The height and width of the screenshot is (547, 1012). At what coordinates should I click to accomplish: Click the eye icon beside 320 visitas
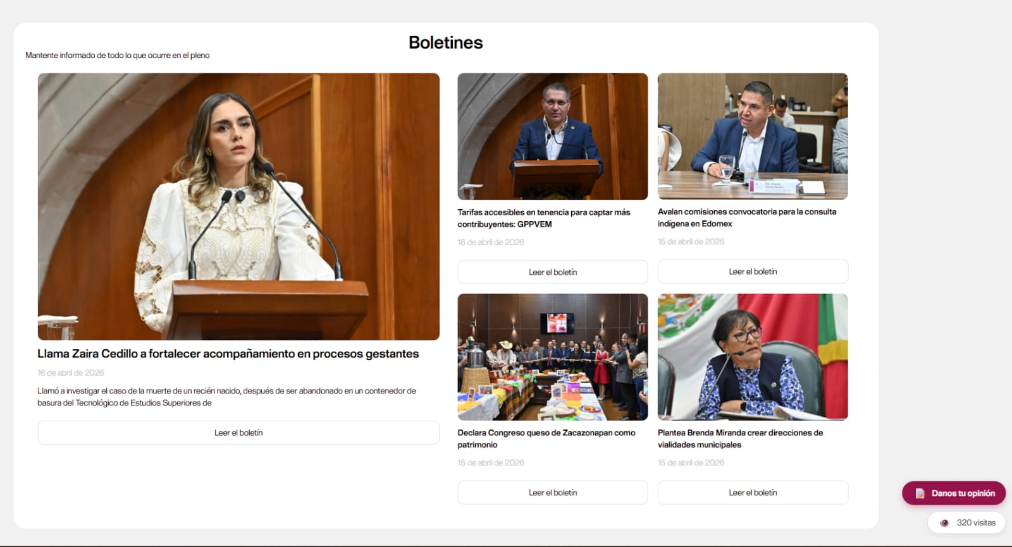point(944,523)
